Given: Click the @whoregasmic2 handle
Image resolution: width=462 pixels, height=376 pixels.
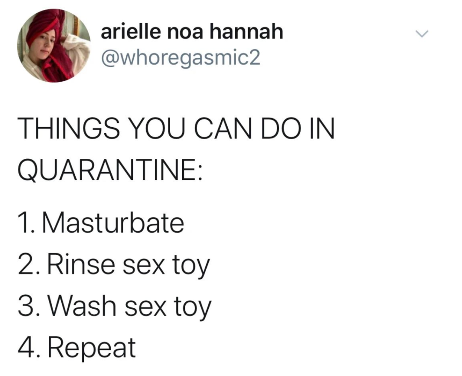Looking at the screenshot, I should pos(181,58).
